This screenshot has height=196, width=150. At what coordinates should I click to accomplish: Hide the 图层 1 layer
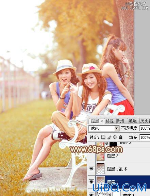[x=91, y=182]
